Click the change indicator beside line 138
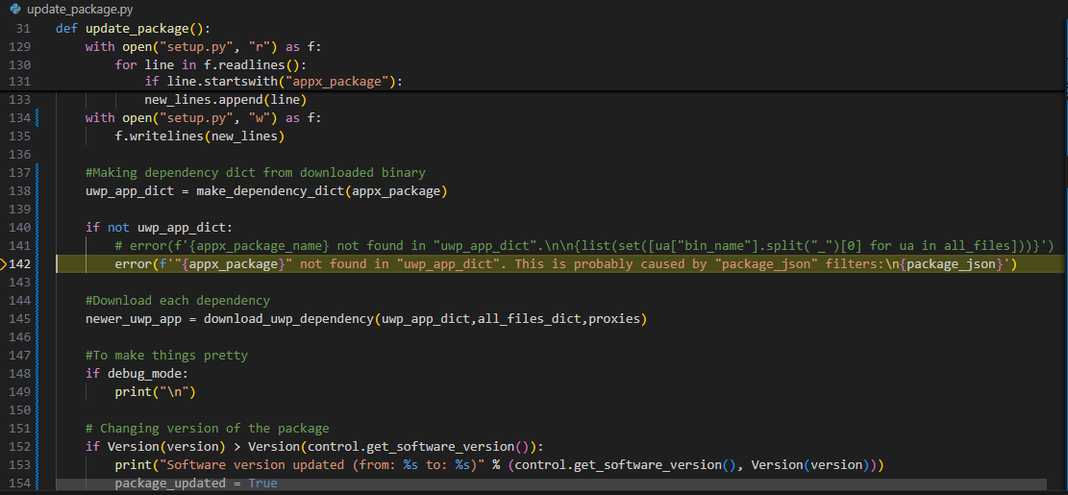This screenshot has height=495, width=1068. click(x=37, y=190)
